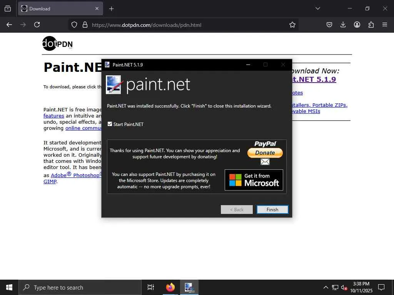Open the Windows Start menu
This screenshot has height=295, width=394.
(x=9, y=287)
